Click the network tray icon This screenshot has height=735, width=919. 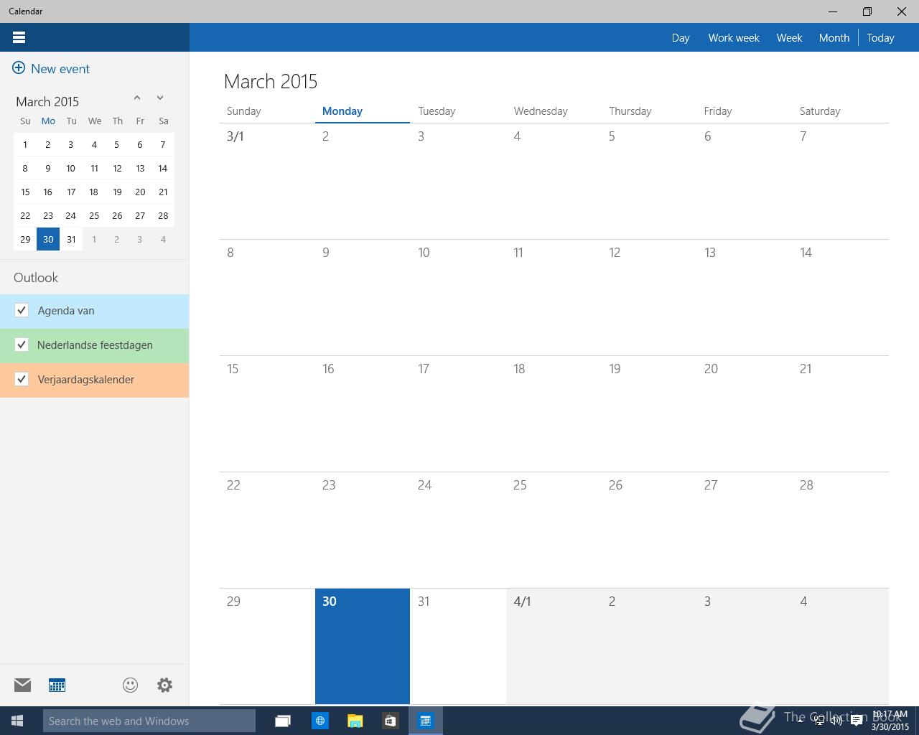[818, 721]
